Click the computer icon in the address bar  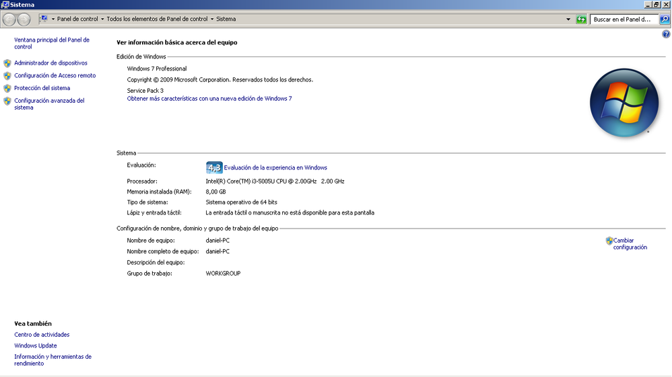pos(44,19)
